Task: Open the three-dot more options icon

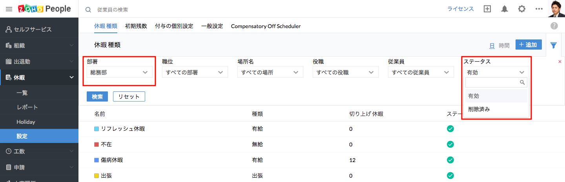Action: click(x=539, y=9)
